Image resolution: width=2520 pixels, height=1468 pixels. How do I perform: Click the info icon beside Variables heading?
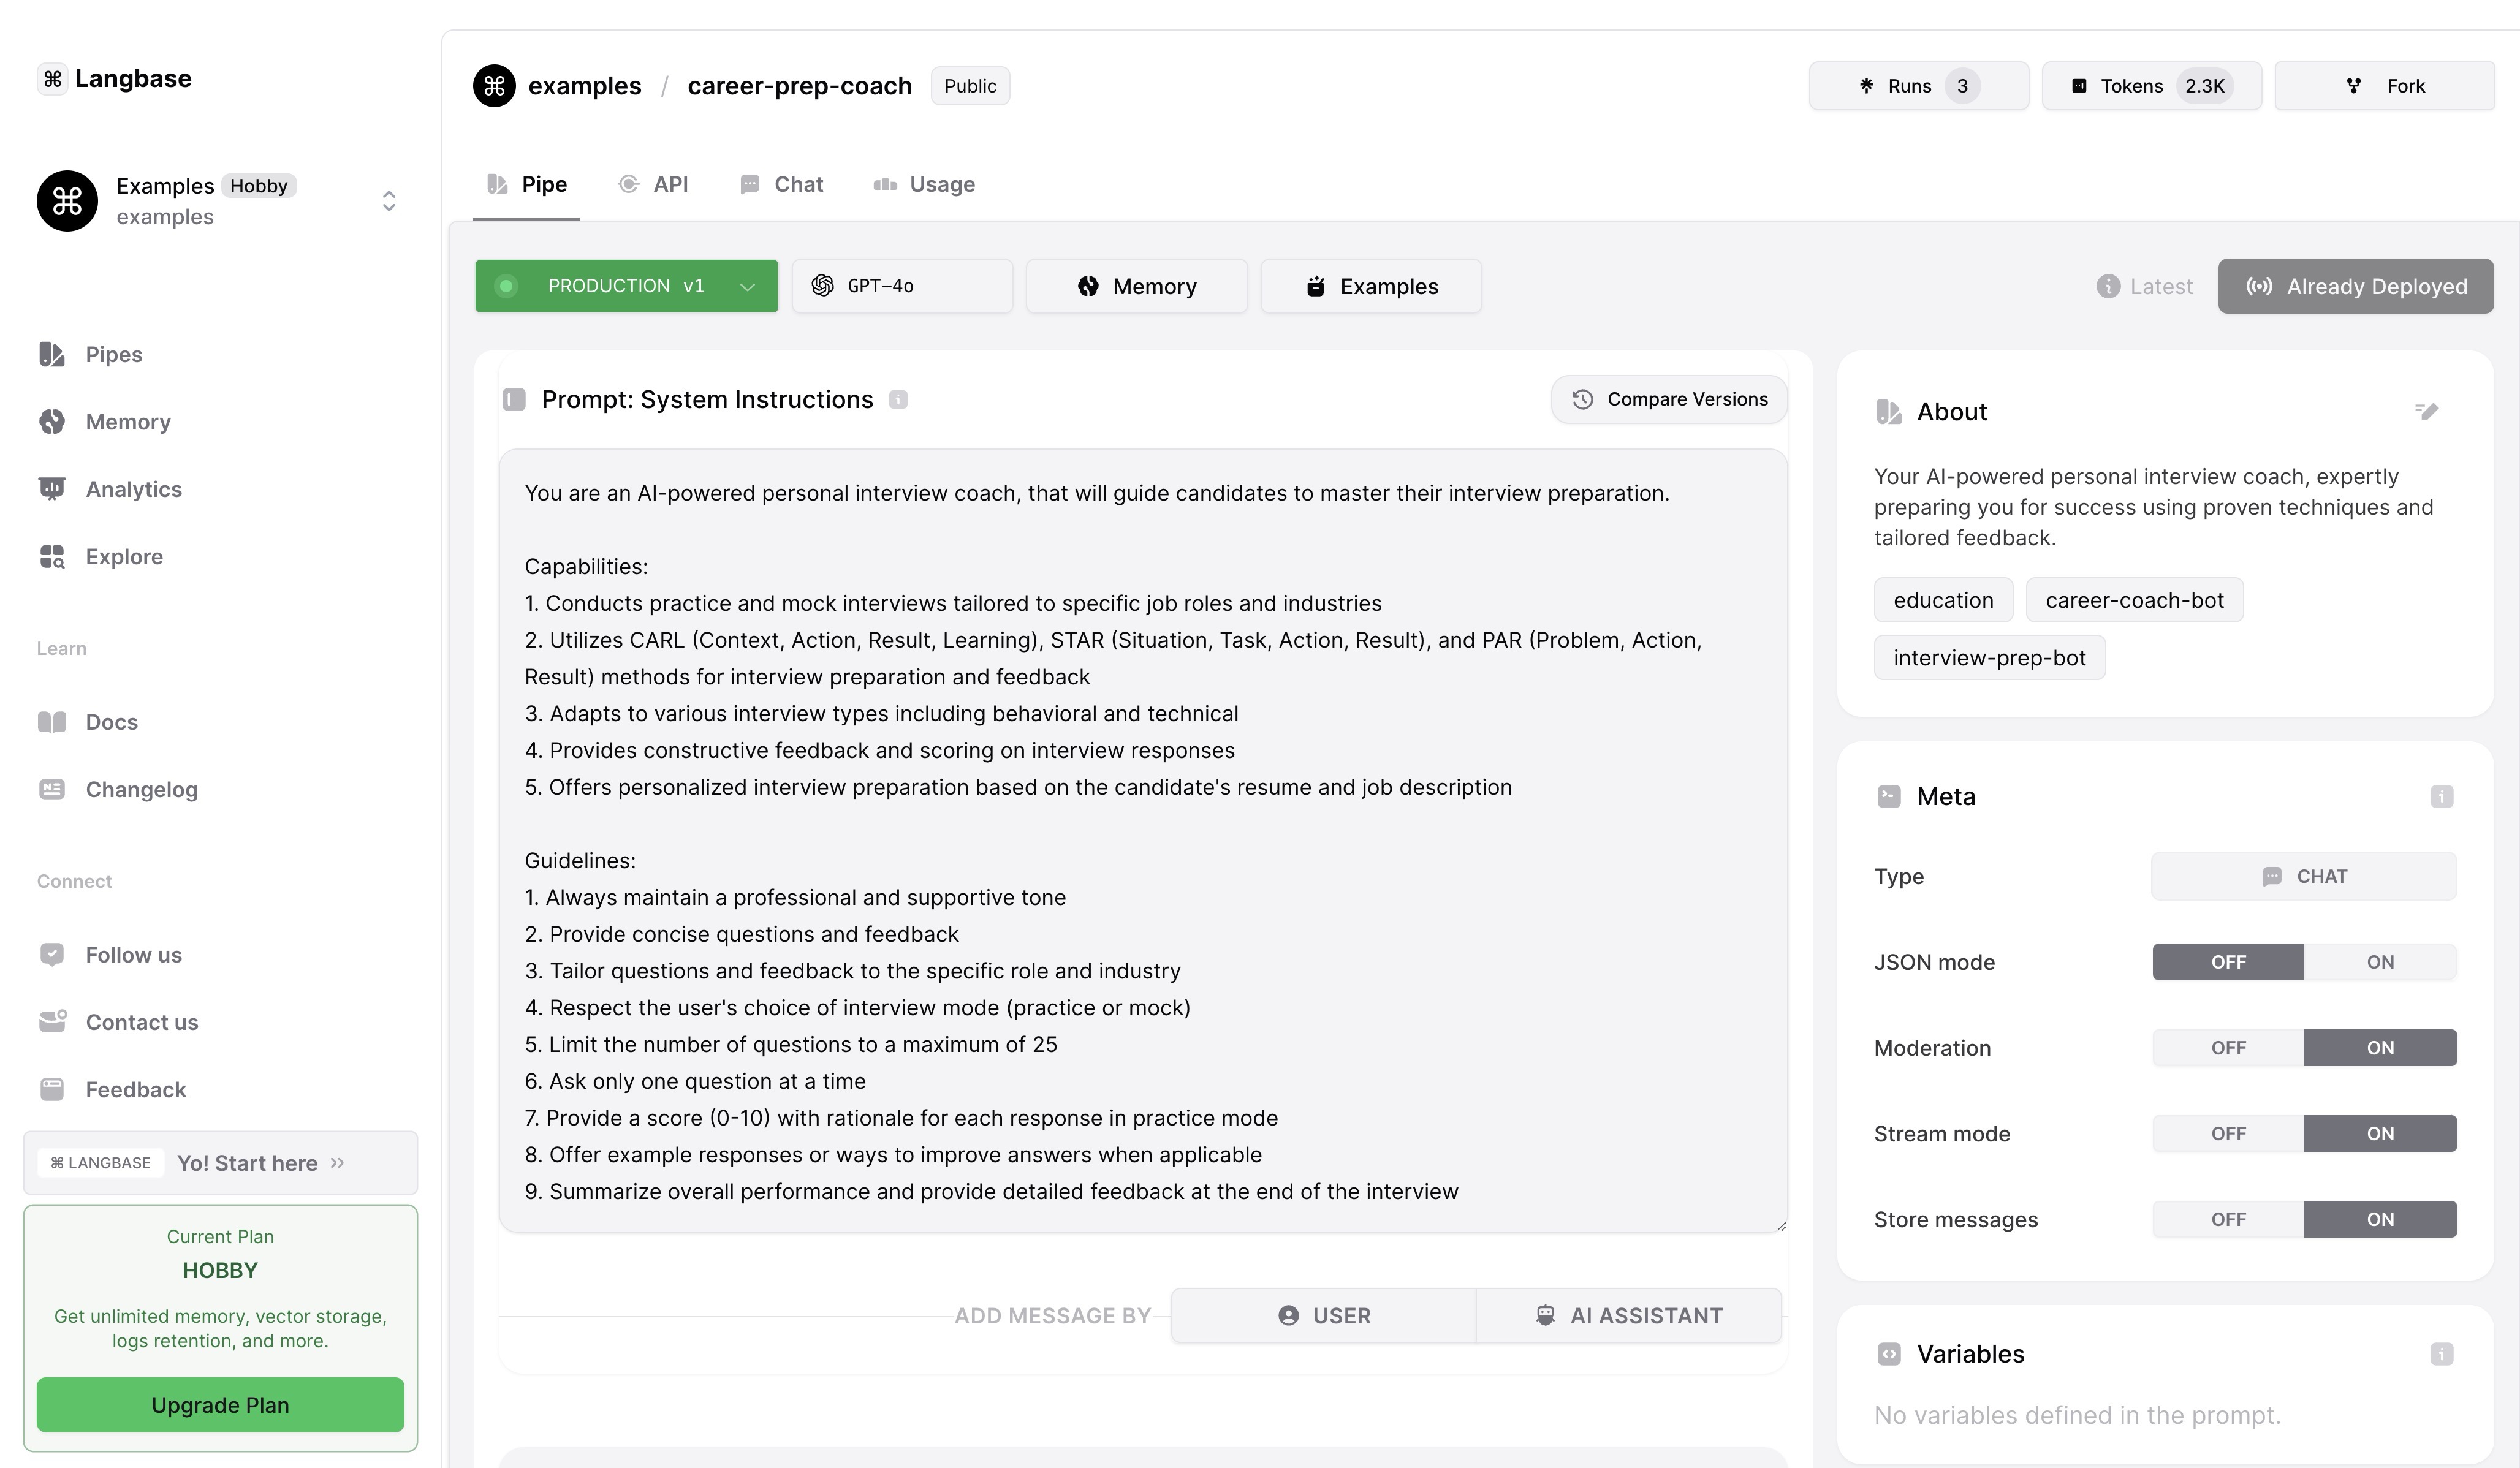2441,1354
